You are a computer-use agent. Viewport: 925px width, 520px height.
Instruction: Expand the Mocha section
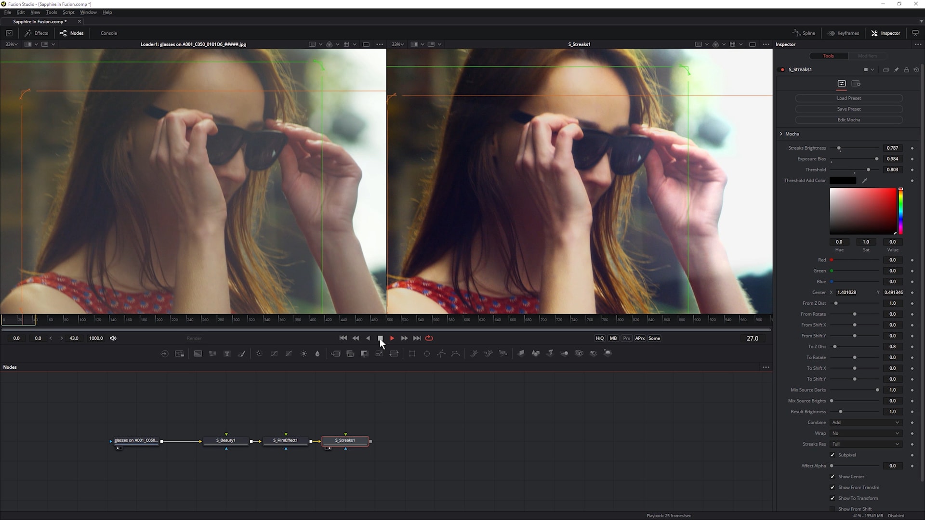[781, 134]
